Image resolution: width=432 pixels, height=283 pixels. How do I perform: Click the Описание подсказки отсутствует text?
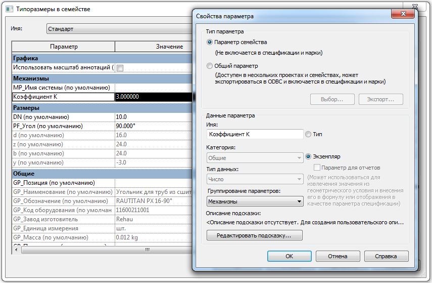[x=305, y=223]
